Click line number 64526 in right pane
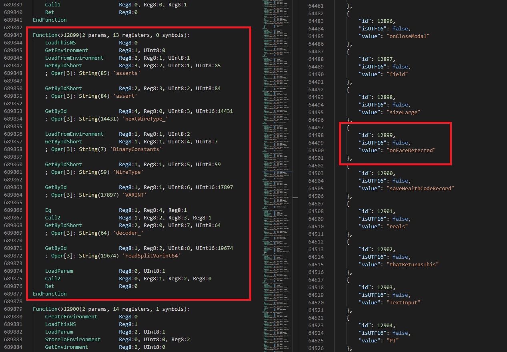The image size is (507, 352). 316,348
